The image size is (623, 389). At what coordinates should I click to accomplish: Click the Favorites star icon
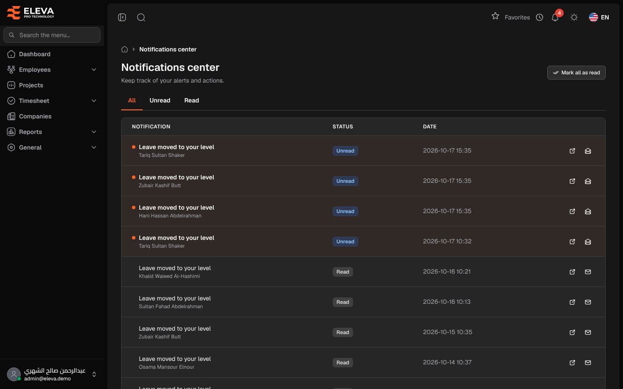coord(495,16)
